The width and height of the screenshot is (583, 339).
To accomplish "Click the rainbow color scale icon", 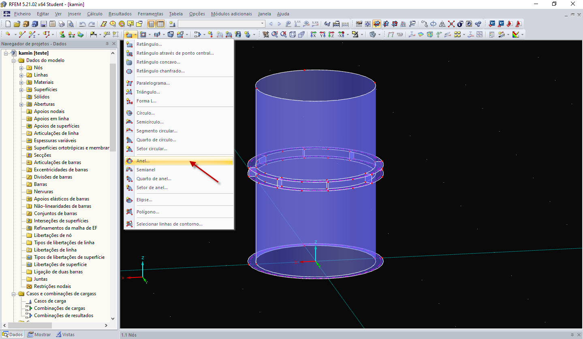I will point(516,34).
